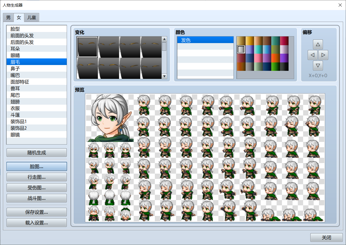The width and height of the screenshot is (346, 245).
Task: Switch to the 儿童 tab
Action: pyautogui.click(x=32, y=18)
